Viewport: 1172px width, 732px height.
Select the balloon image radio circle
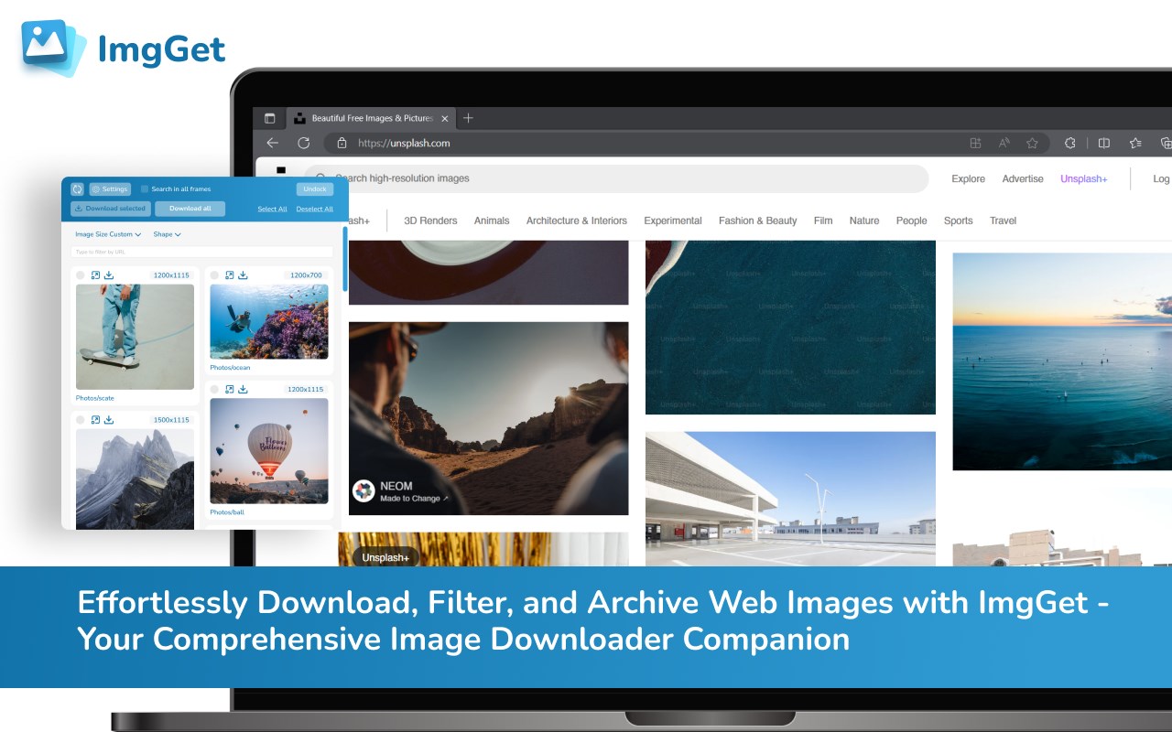tap(214, 389)
